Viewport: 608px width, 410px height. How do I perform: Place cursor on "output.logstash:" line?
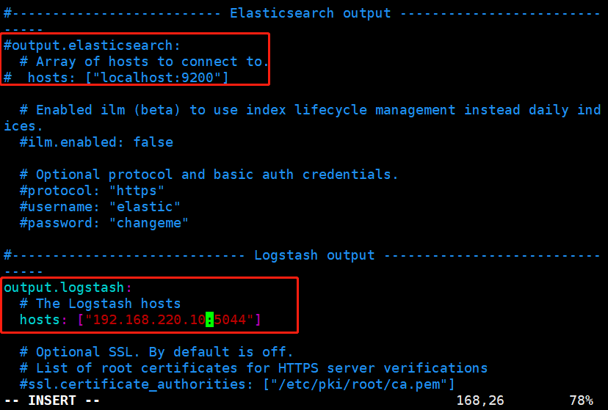click(x=68, y=288)
